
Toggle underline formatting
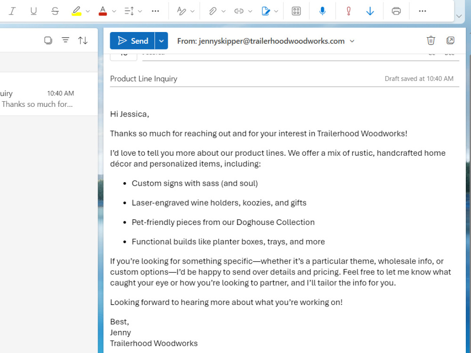(x=33, y=11)
